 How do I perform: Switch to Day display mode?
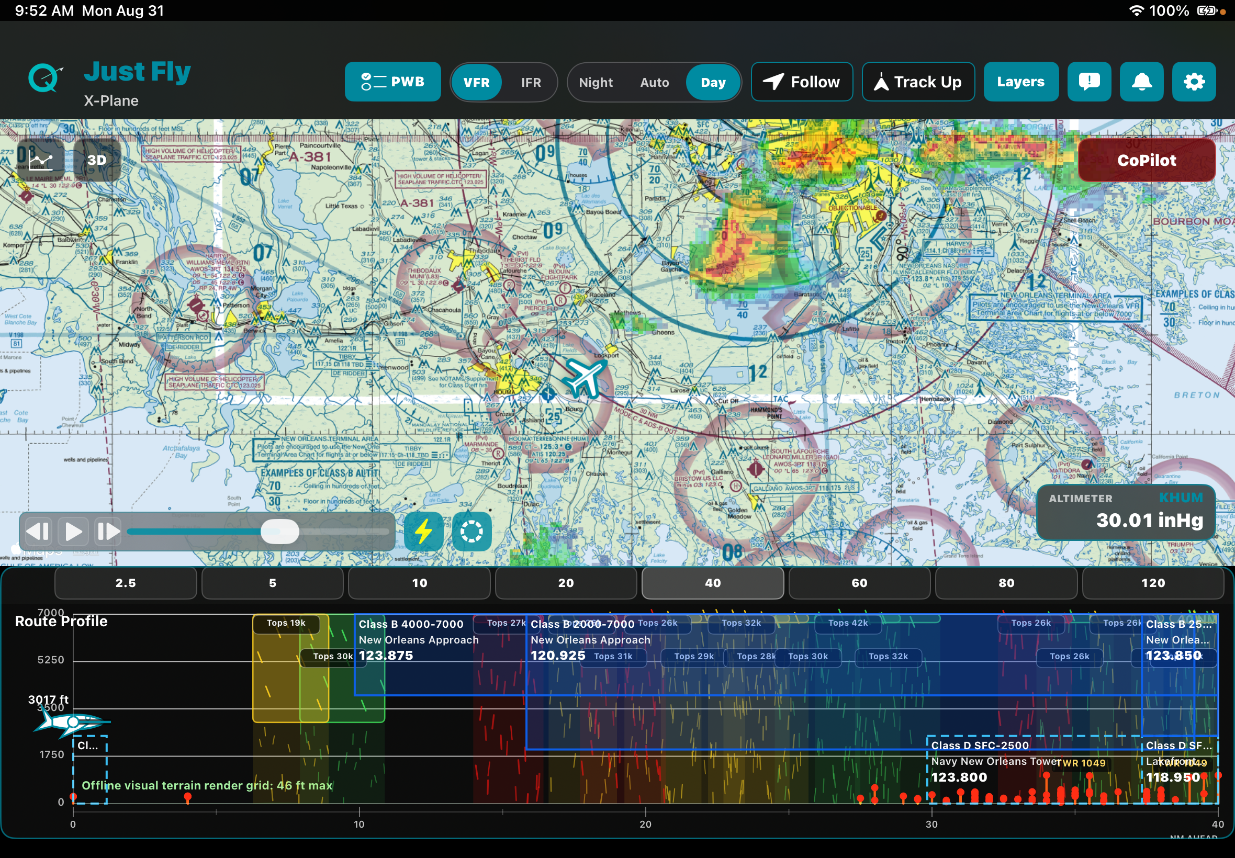(x=713, y=82)
